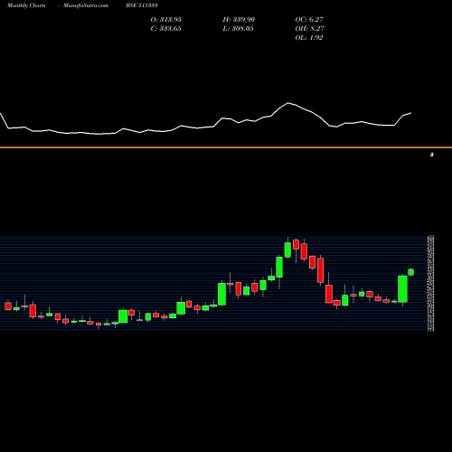452x452 pixels.
Task: Click the peak of the white line chart
Action: [x=288, y=103]
